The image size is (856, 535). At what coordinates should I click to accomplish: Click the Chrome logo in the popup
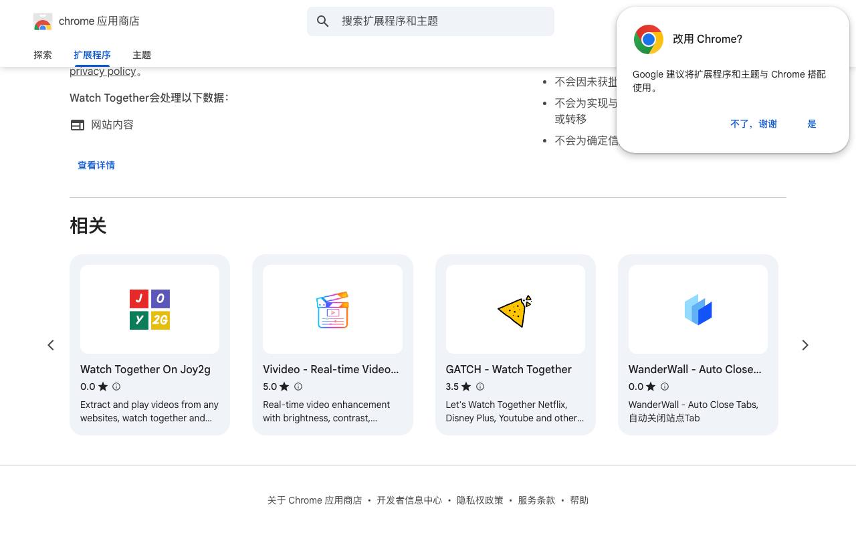tap(649, 39)
